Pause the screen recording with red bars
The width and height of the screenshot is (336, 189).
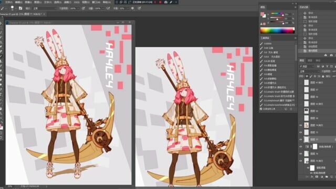155,2
